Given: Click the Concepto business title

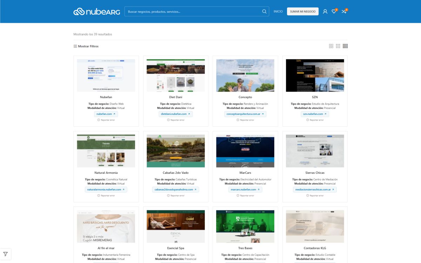Looking at the screenshot, I should [245, 97].
